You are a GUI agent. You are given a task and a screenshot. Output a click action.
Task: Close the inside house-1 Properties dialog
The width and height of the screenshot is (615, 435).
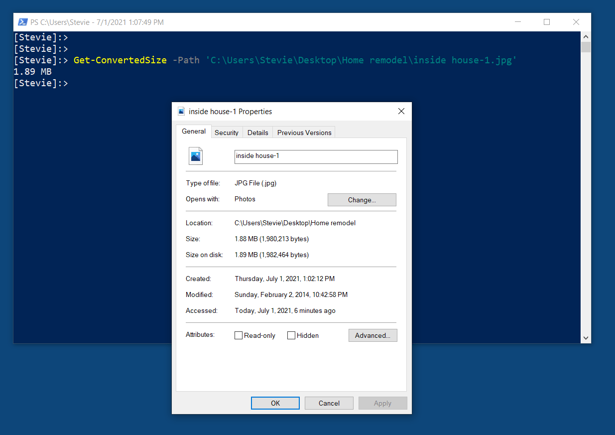click(401, 111)
